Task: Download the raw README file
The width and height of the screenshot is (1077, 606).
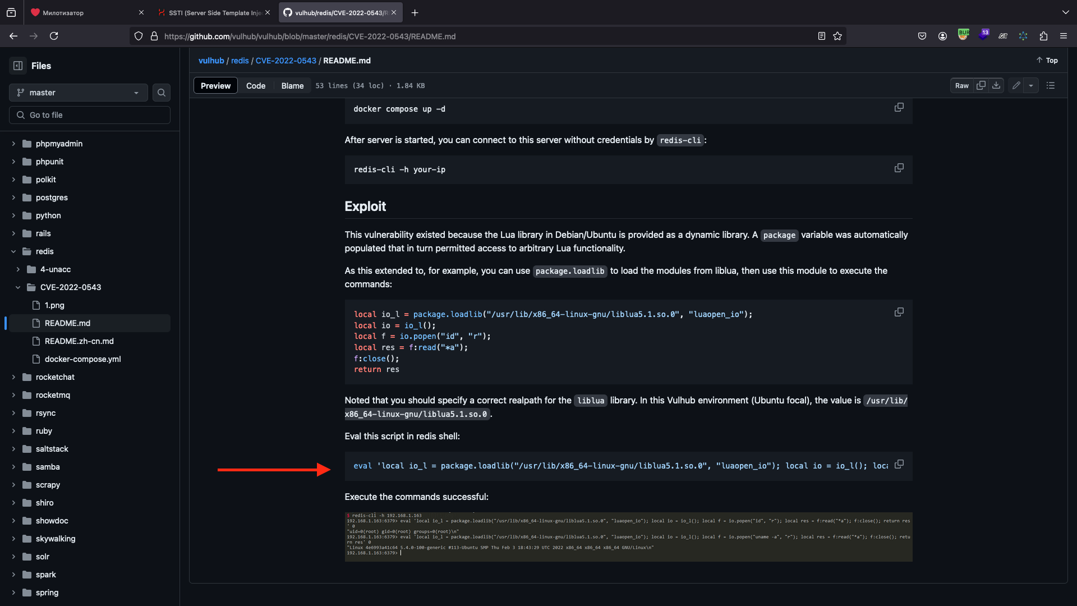Action: pos(996,85)
